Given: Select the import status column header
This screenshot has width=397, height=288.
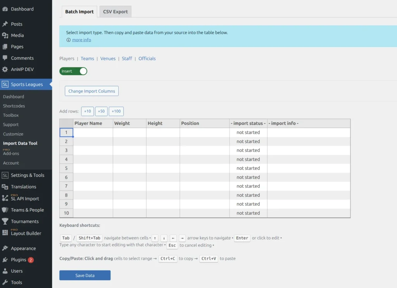Looking at the screenshot, I should pos(249,123).
